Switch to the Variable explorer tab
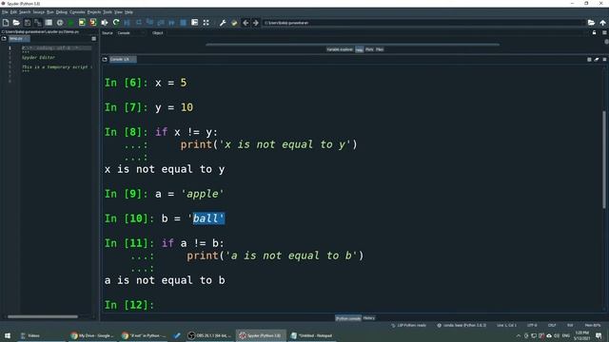Image resolution: width=609 pixels, height=342 pixels. (340, 49)
